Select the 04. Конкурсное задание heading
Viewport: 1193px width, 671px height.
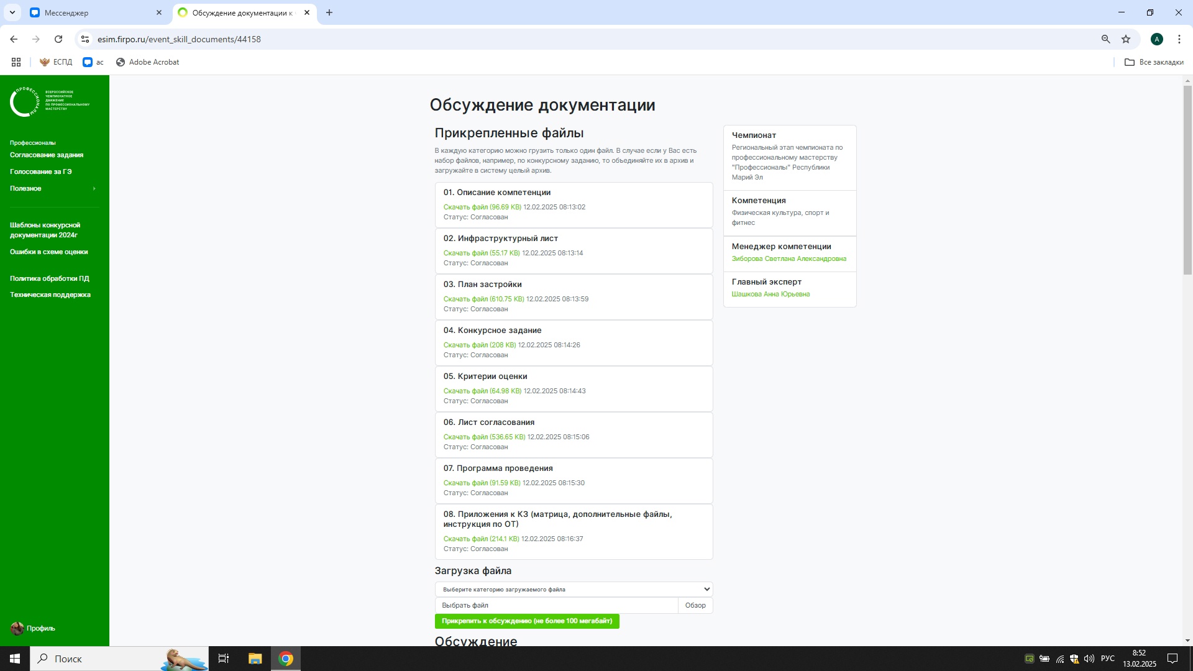pyautogui.click(x=492, y=330)
